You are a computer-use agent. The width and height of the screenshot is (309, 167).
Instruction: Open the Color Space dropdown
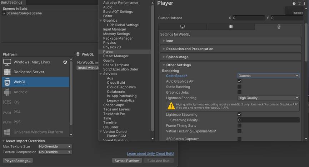[268, 76]
